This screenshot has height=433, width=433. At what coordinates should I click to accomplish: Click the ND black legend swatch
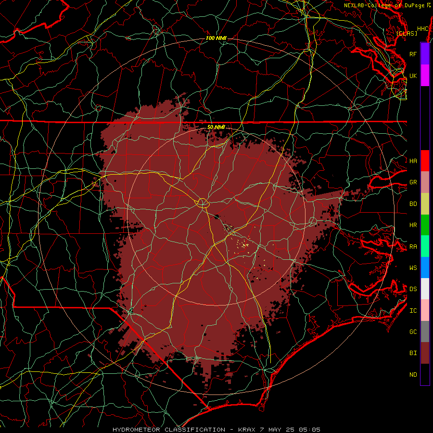[x=425, y=374]
